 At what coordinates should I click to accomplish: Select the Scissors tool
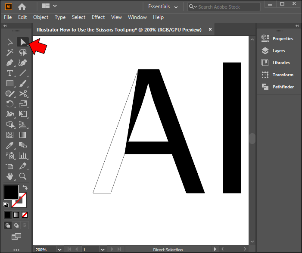pos(23,94)
